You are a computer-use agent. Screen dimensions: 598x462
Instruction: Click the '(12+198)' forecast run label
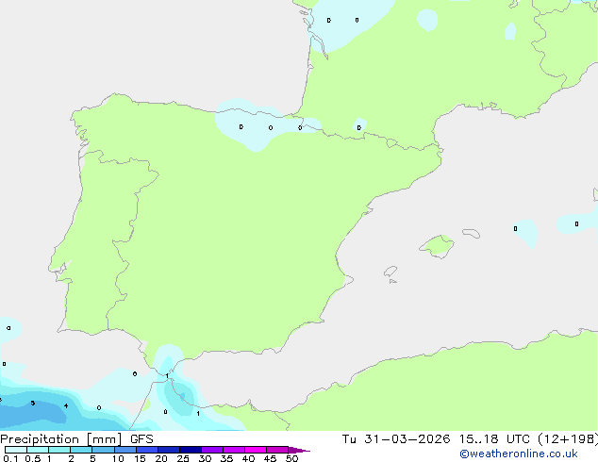[568, 439]
